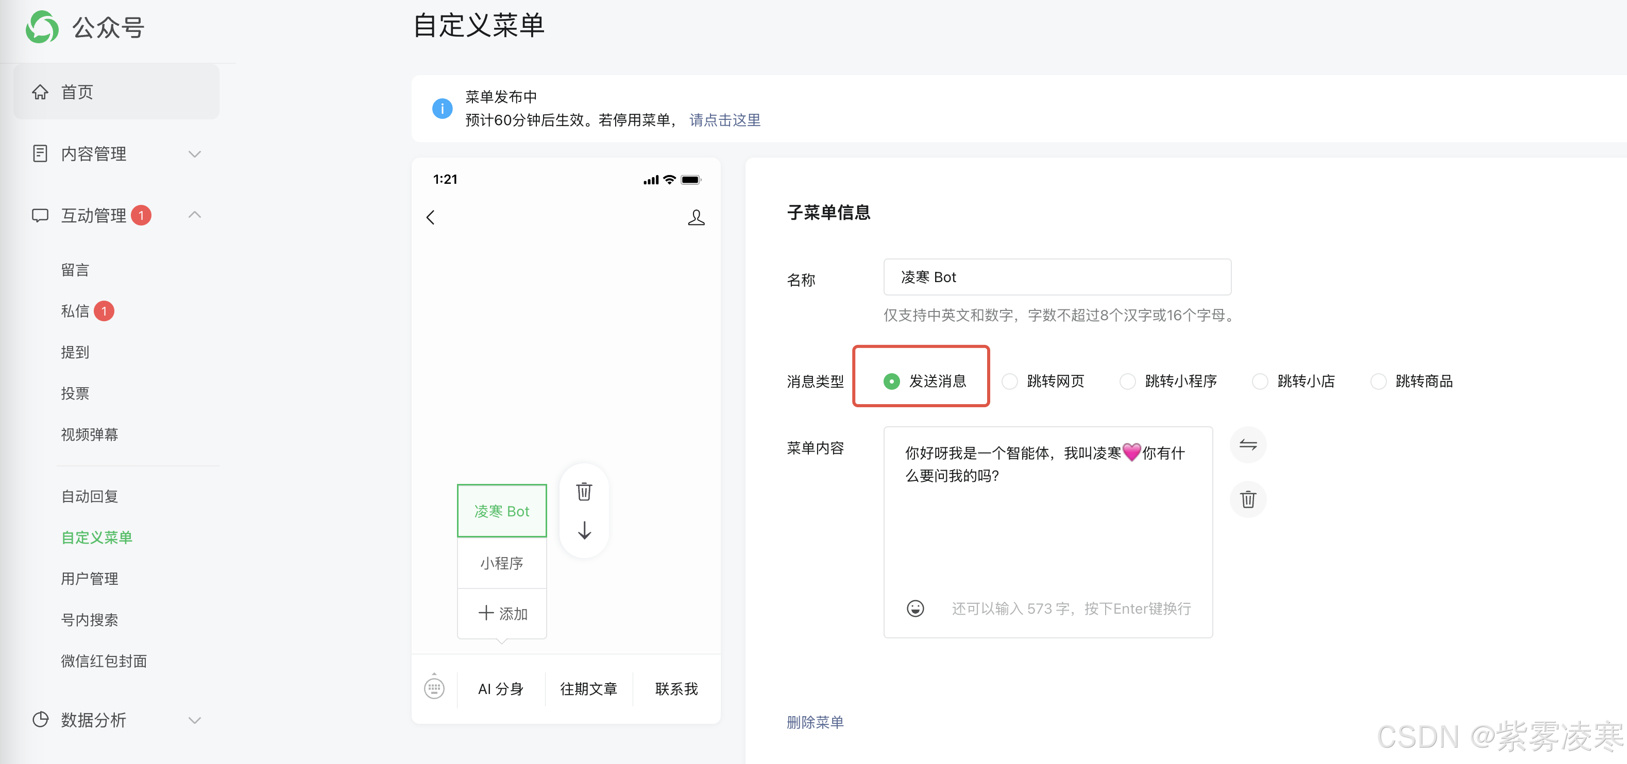Click 请点击这里 link to disable menu
The height and width of the screenshot is (764, 1627).
[x=724, y=120]
